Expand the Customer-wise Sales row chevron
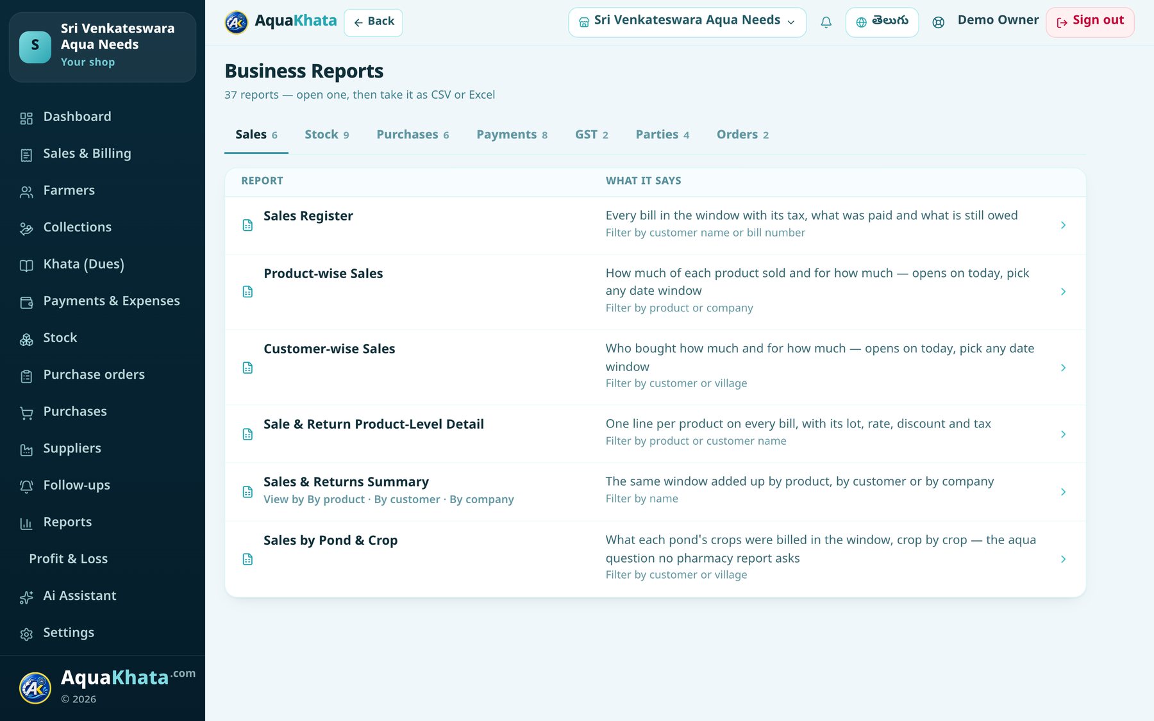 coord(1063,367)
